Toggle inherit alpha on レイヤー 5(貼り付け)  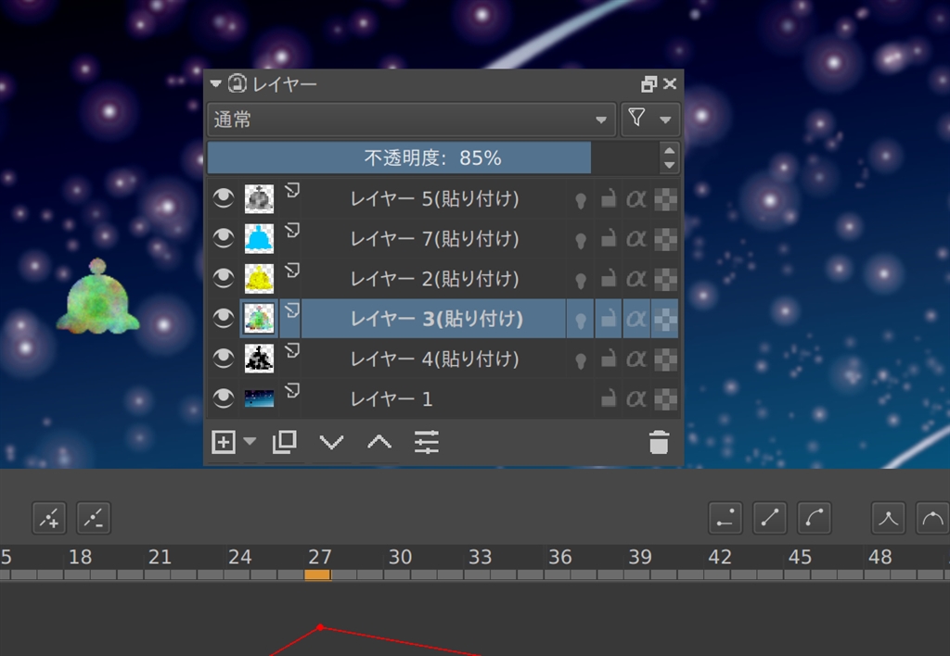636,199
